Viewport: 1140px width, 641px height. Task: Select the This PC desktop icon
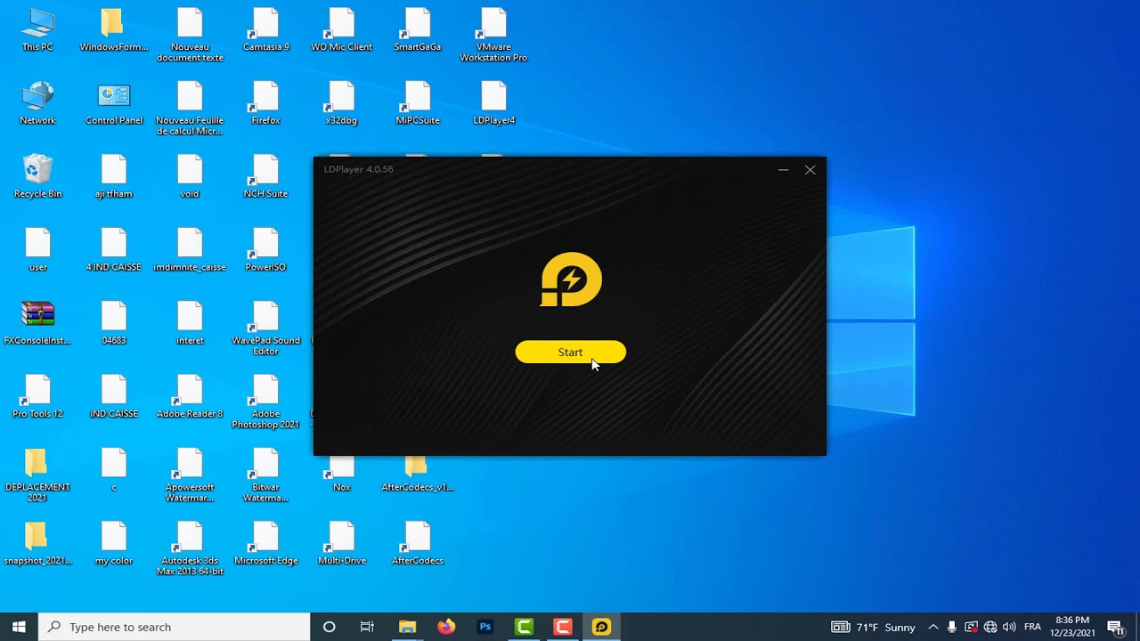tap(37, 30)
